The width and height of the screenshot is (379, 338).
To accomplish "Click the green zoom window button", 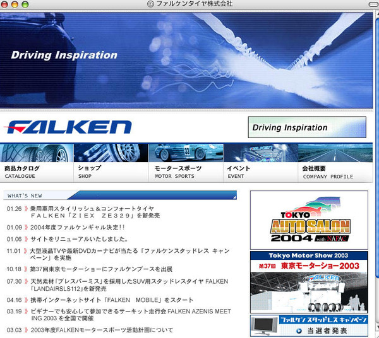I will (x=25, y=4).
